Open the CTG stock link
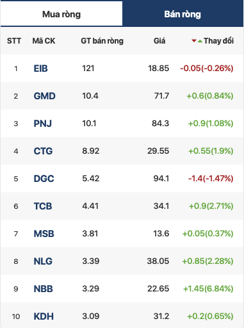This screenshot has width=244, height=328. click(x=43, y=151)
